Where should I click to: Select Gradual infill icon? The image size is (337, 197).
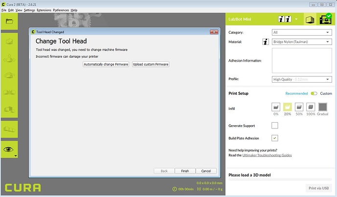pyautogui.click(x=323, y=107)
